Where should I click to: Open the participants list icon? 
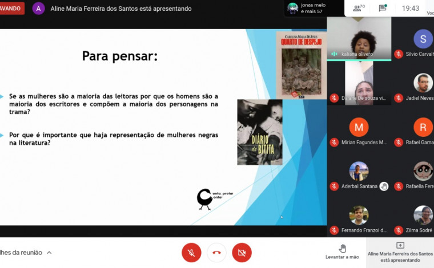359,9
